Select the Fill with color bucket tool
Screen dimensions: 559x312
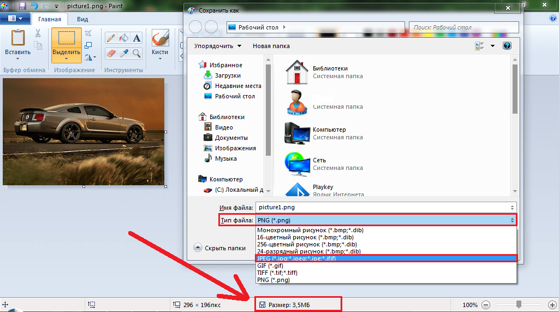[124, 38]
